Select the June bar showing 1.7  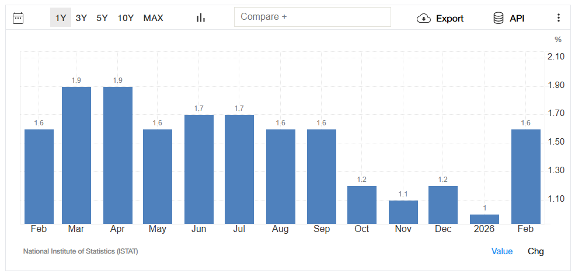point(198,169)
